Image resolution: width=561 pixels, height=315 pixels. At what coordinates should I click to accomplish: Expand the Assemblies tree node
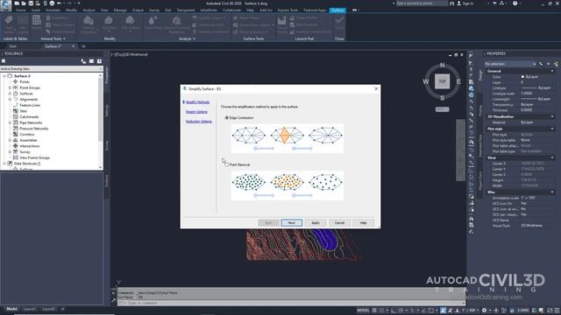point(10,140)
